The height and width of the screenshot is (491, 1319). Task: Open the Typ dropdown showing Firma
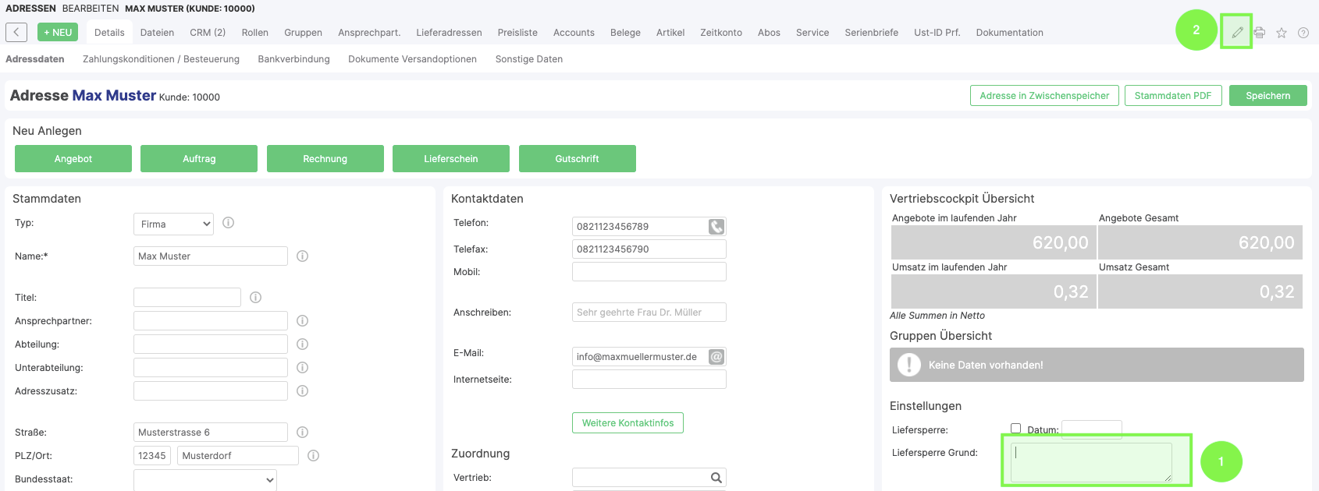click(173, 224)
